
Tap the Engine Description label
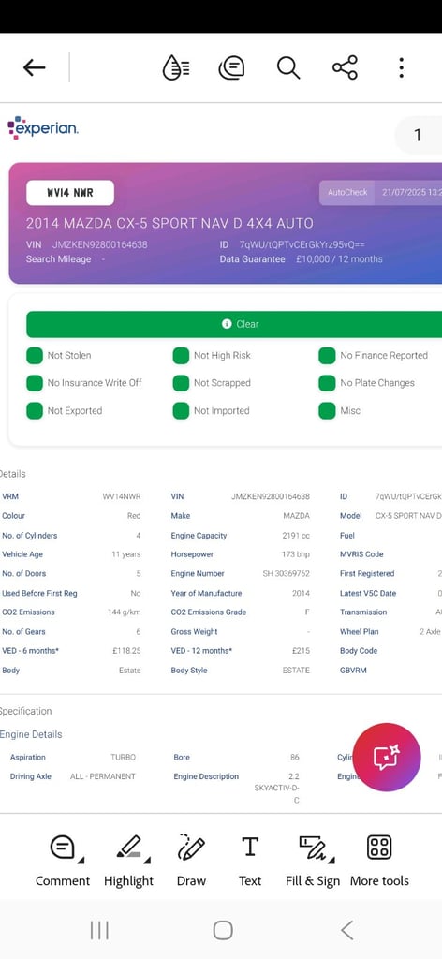[206, 776]
